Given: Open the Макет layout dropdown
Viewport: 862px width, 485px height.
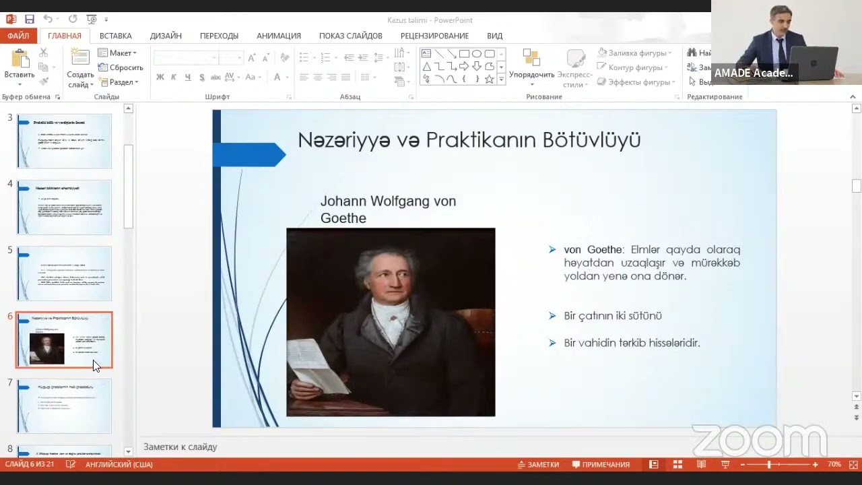Looking at the screenshot, I should 118,53.
